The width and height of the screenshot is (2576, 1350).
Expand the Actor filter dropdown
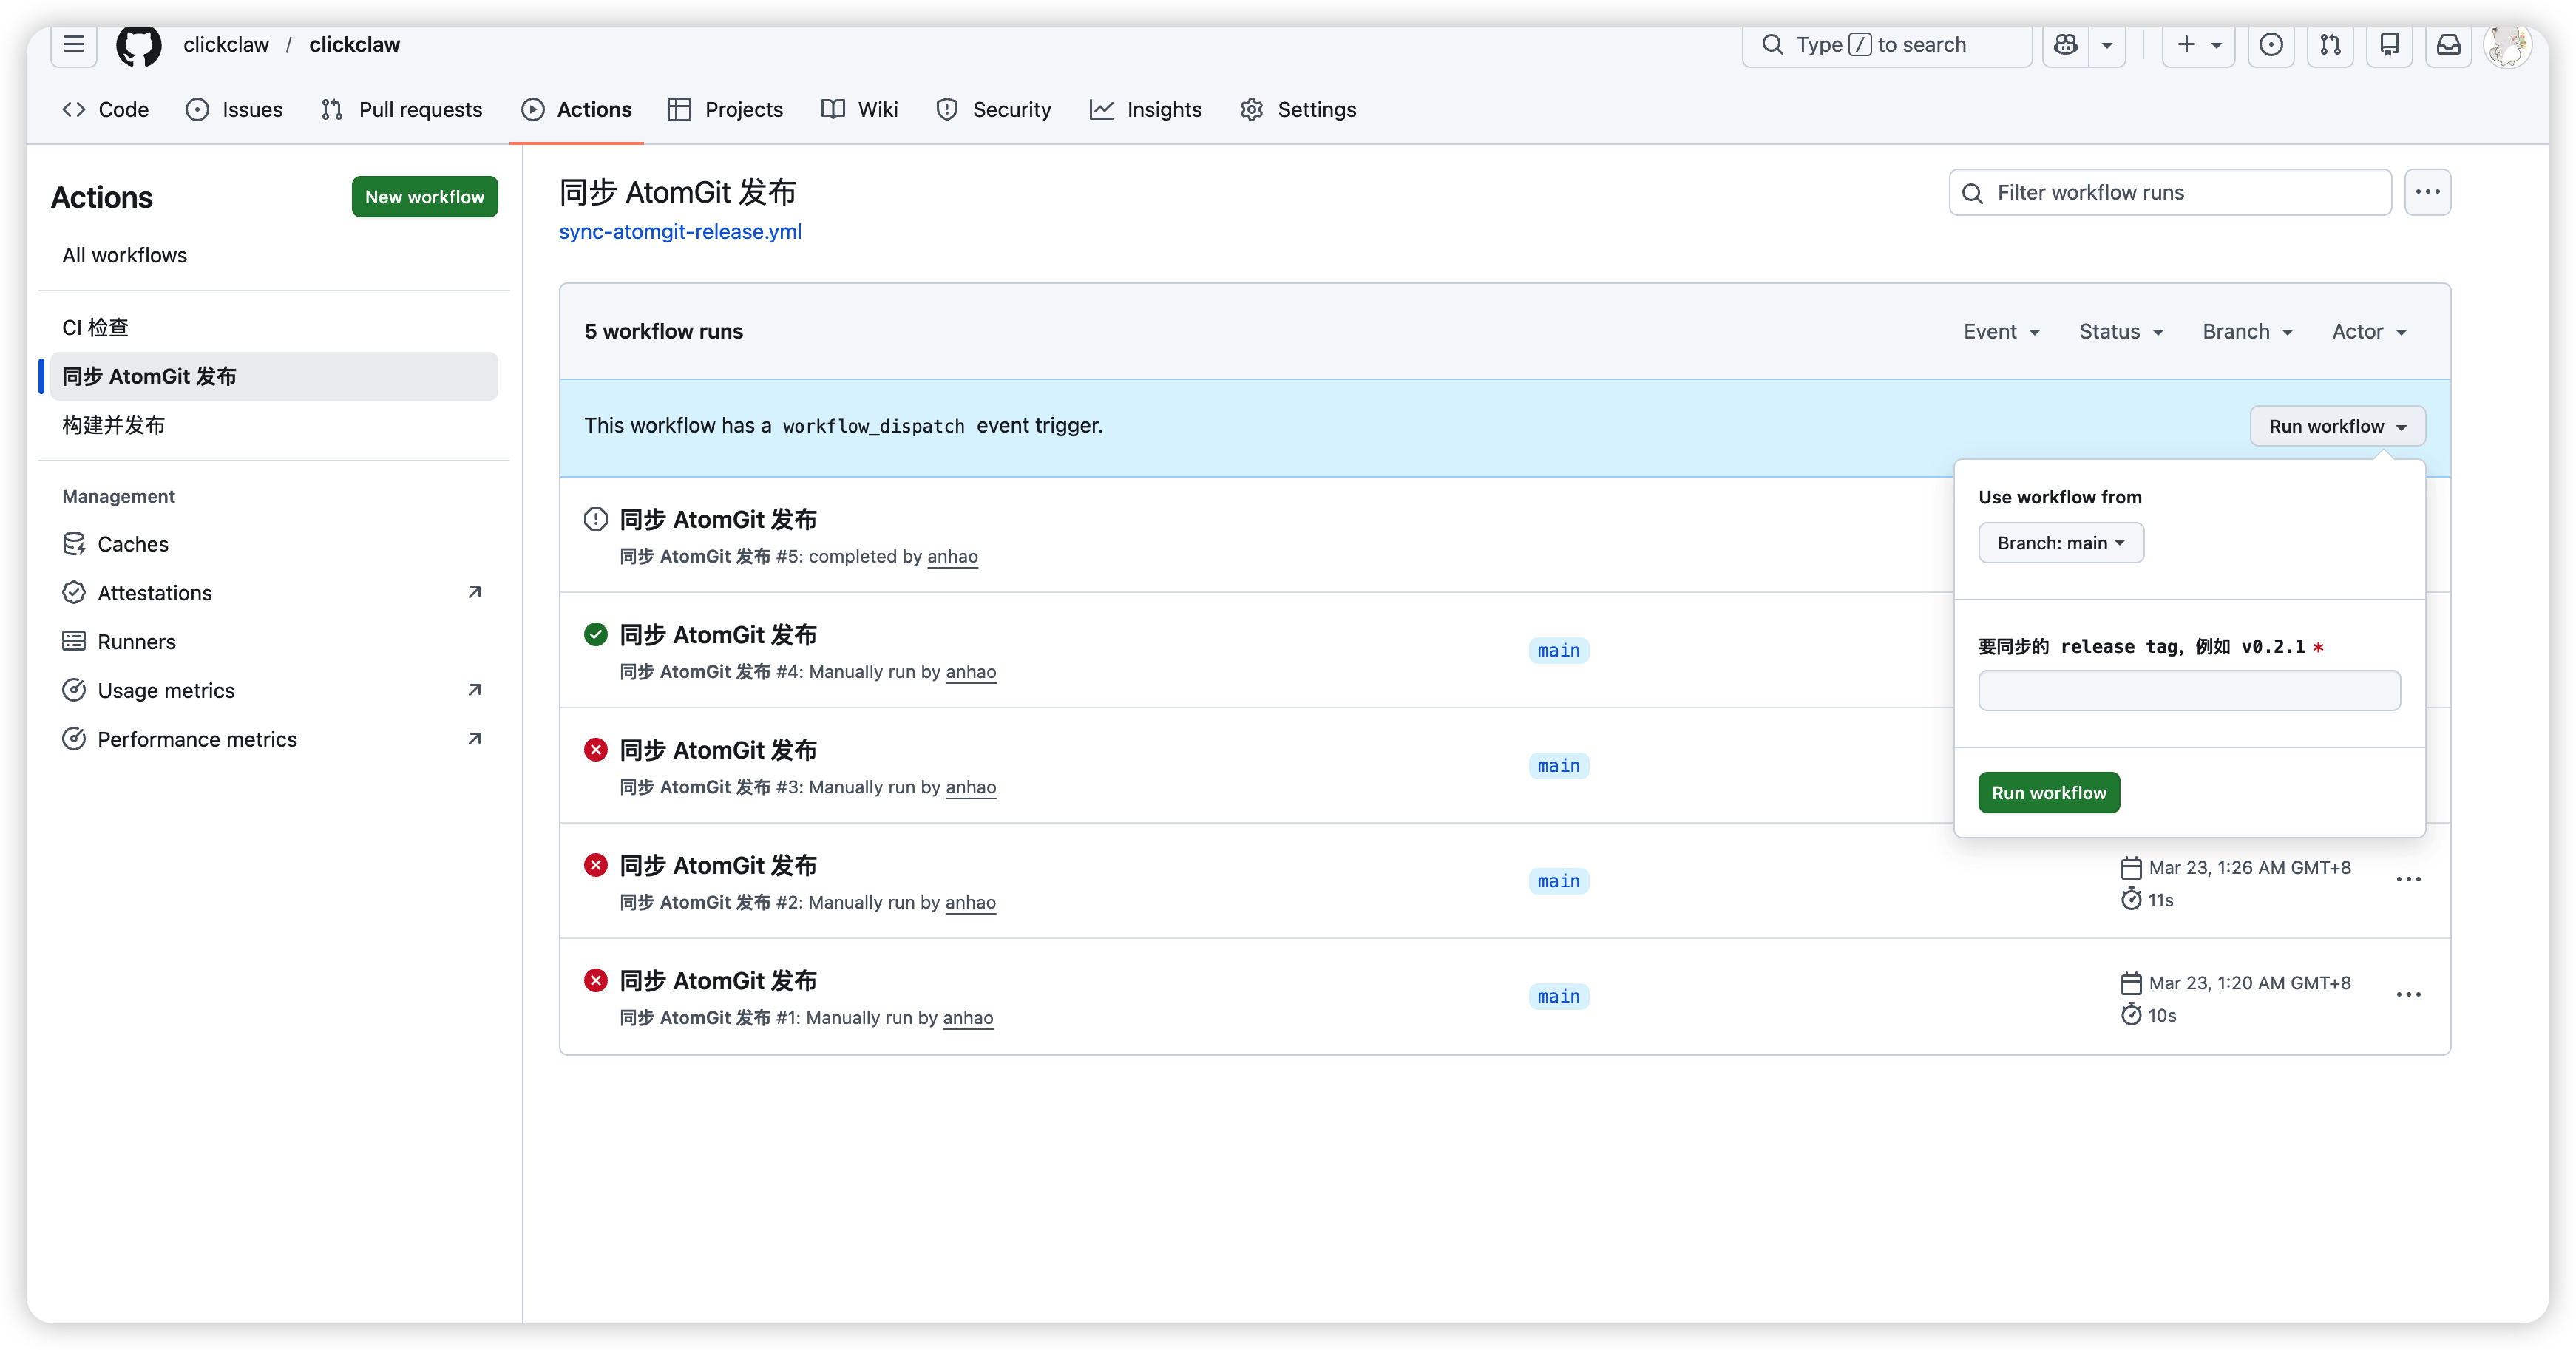click(x=2369, y=332)
